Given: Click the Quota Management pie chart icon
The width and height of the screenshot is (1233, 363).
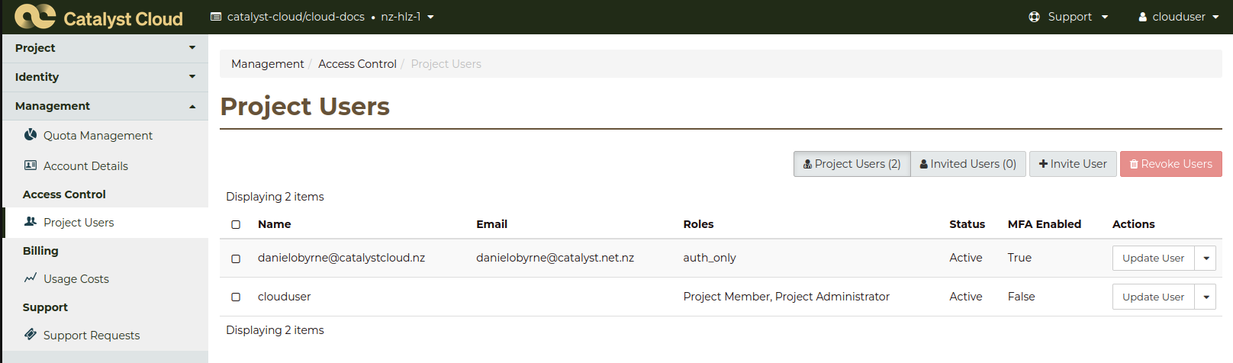Looking at the screenshot, I should point(31,135).
